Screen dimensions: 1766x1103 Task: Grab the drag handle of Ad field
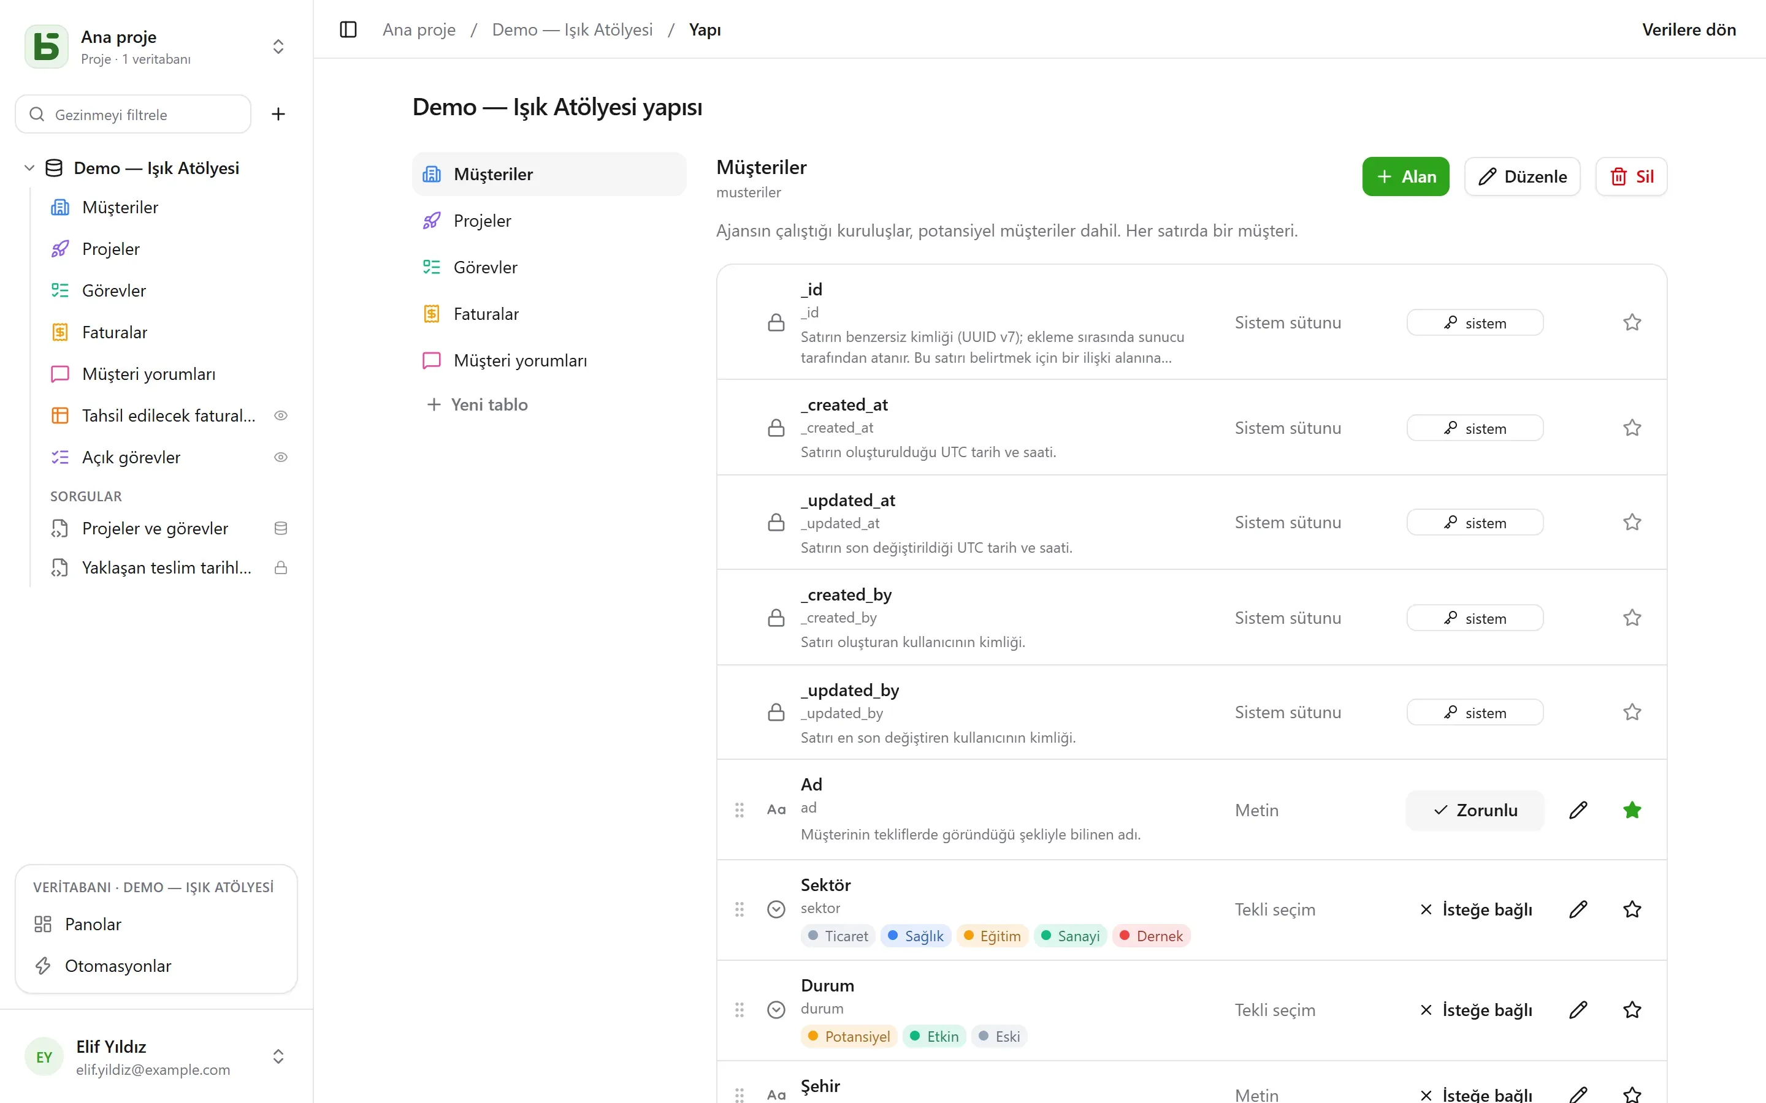pos(740,809)
